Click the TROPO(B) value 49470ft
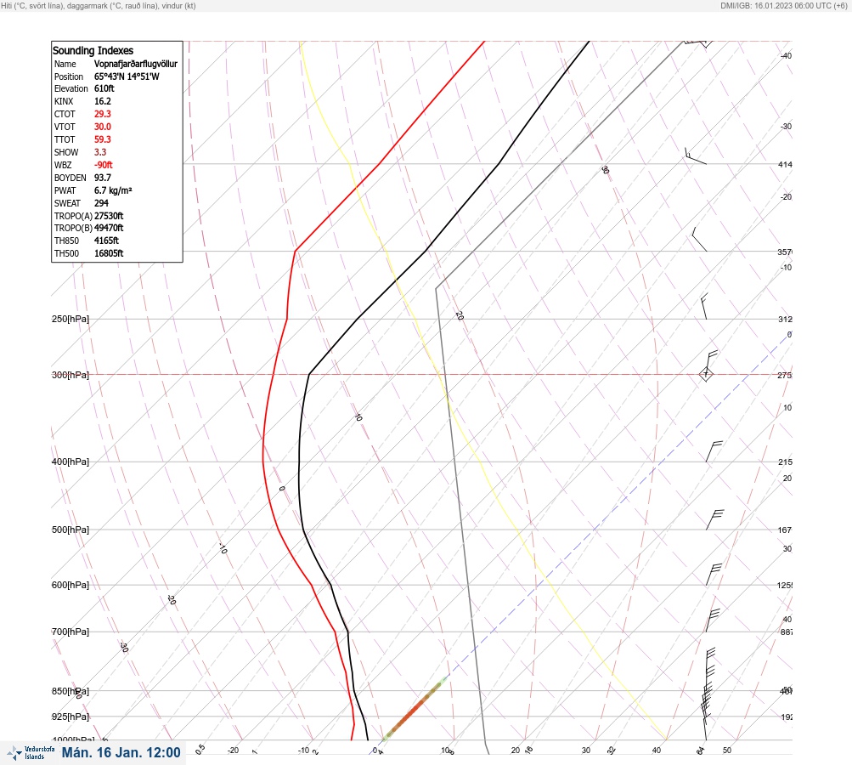Screen dimensions: 852x765 click(x=109, y=228)
